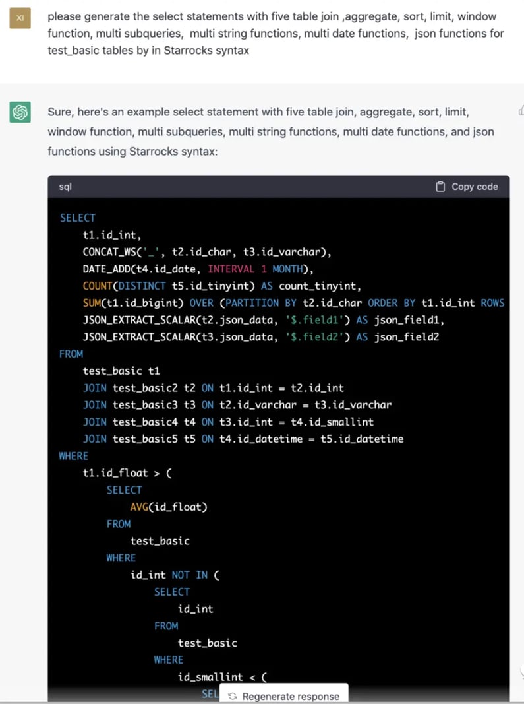Viewport: 524px width, 704px height.
Task: Select the SELECT keyword in the code
Action: (x=77, y=218)
